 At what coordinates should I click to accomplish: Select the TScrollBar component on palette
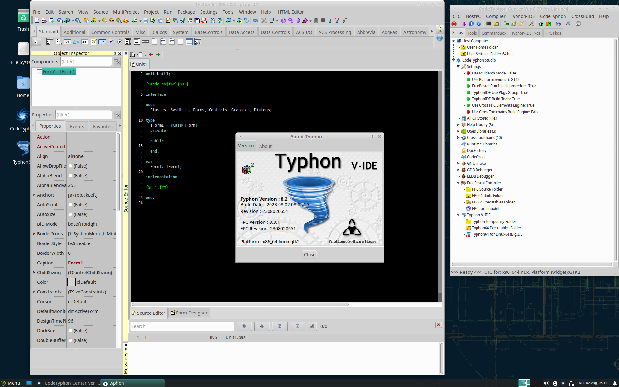(x=146, y=42)
